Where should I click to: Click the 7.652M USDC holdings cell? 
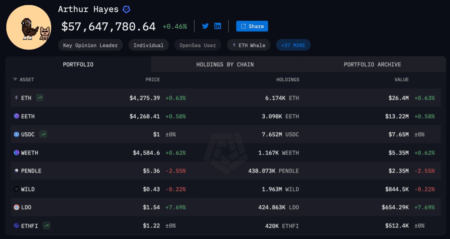click(x=280, y=134)
